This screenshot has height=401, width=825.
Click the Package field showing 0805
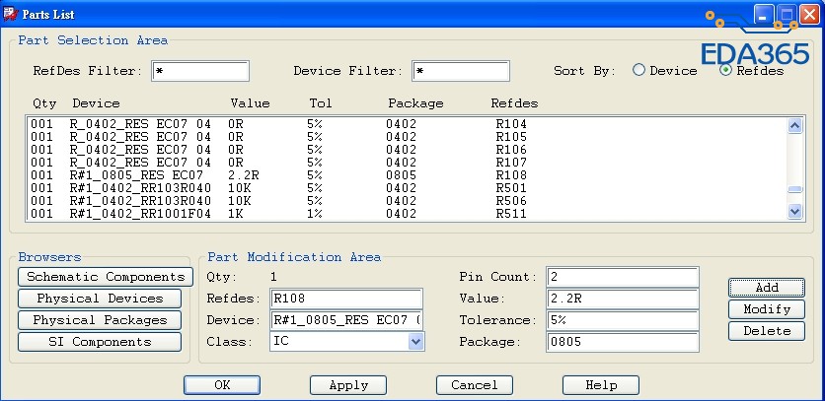click(x=623, y=342)
